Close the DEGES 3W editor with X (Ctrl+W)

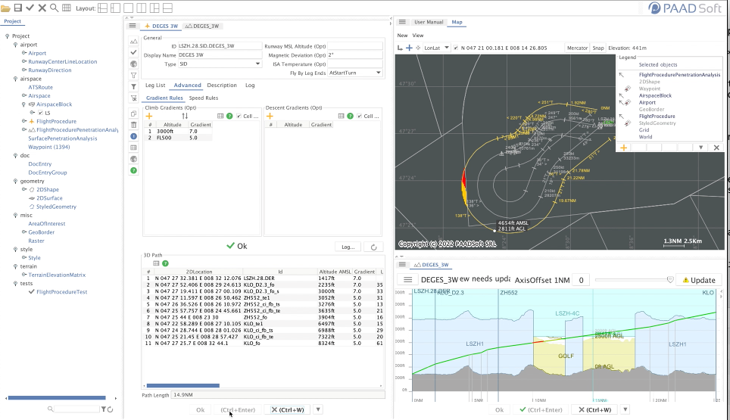point(288,409)
